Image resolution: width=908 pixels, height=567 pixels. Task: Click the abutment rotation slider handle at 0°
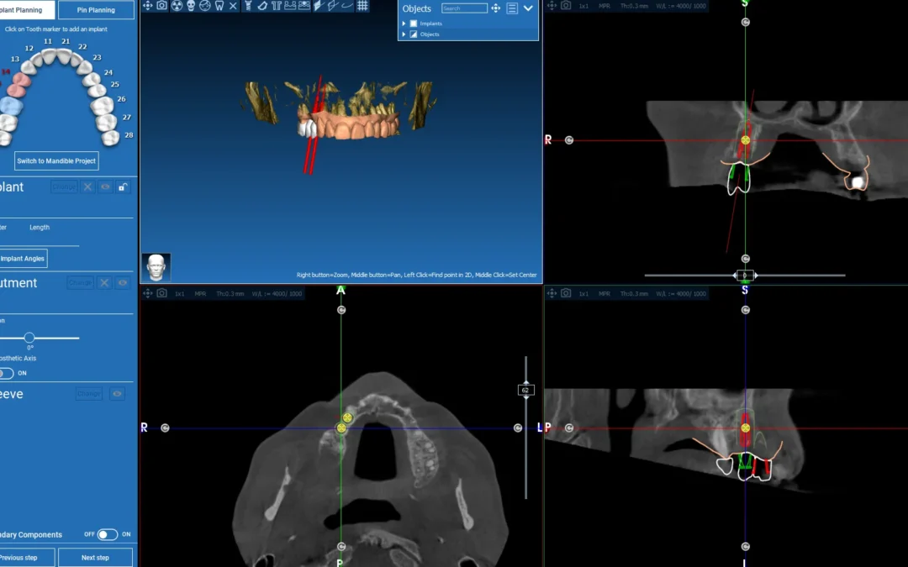[29, 338]
